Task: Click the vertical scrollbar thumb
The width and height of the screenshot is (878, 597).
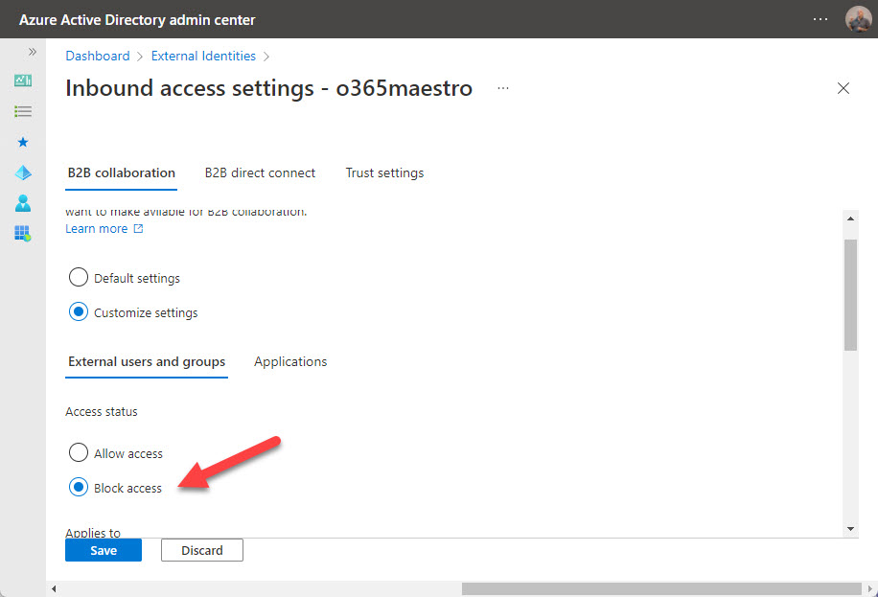Action: [850, 295]
